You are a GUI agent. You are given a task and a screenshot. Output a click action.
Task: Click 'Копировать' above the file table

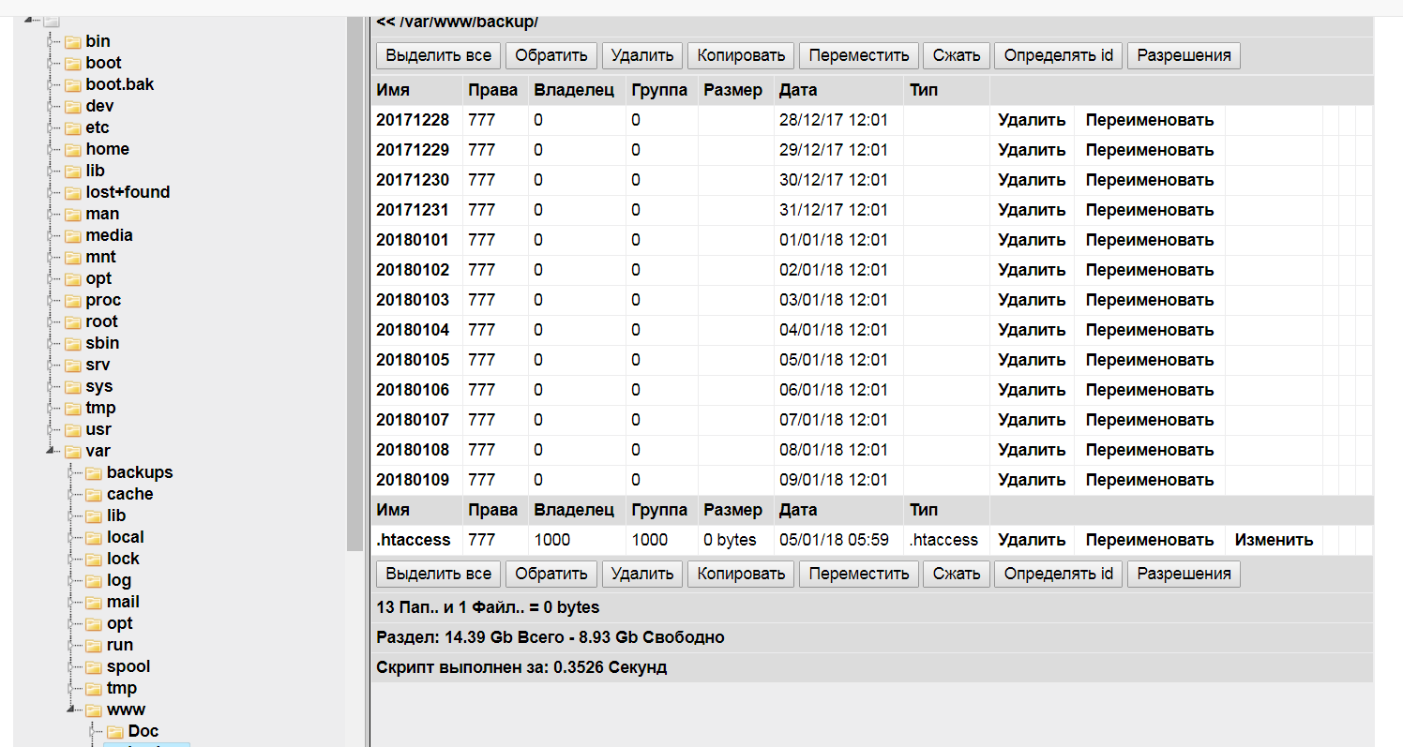[741, 55]
